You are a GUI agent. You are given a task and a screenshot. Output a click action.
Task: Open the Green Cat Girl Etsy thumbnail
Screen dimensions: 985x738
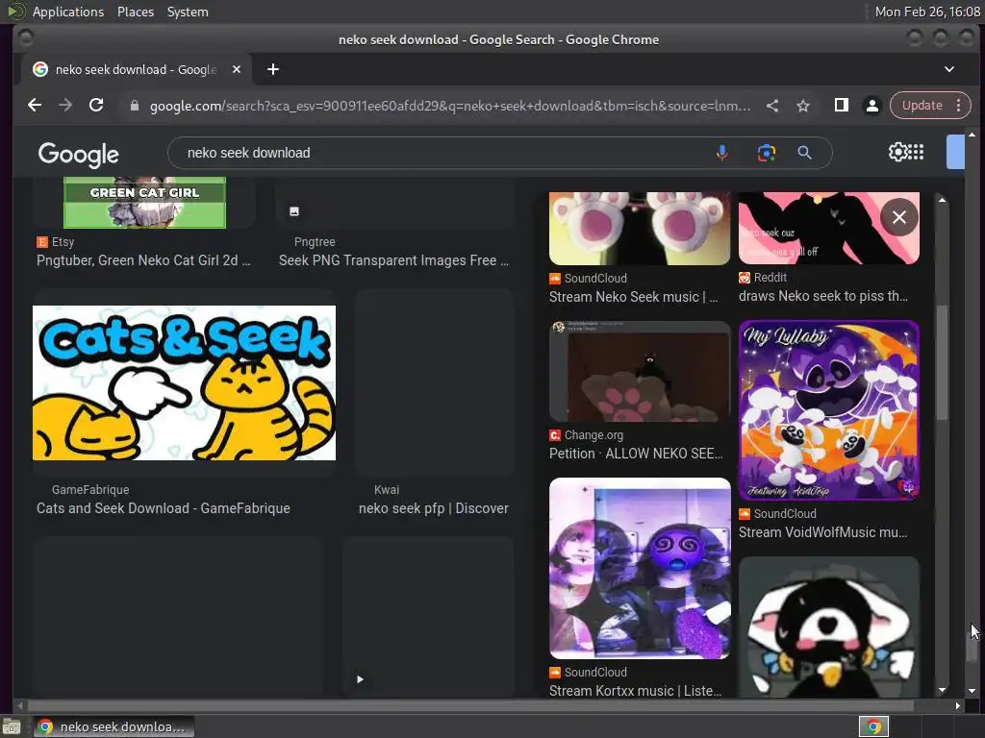tap(144, 203)
